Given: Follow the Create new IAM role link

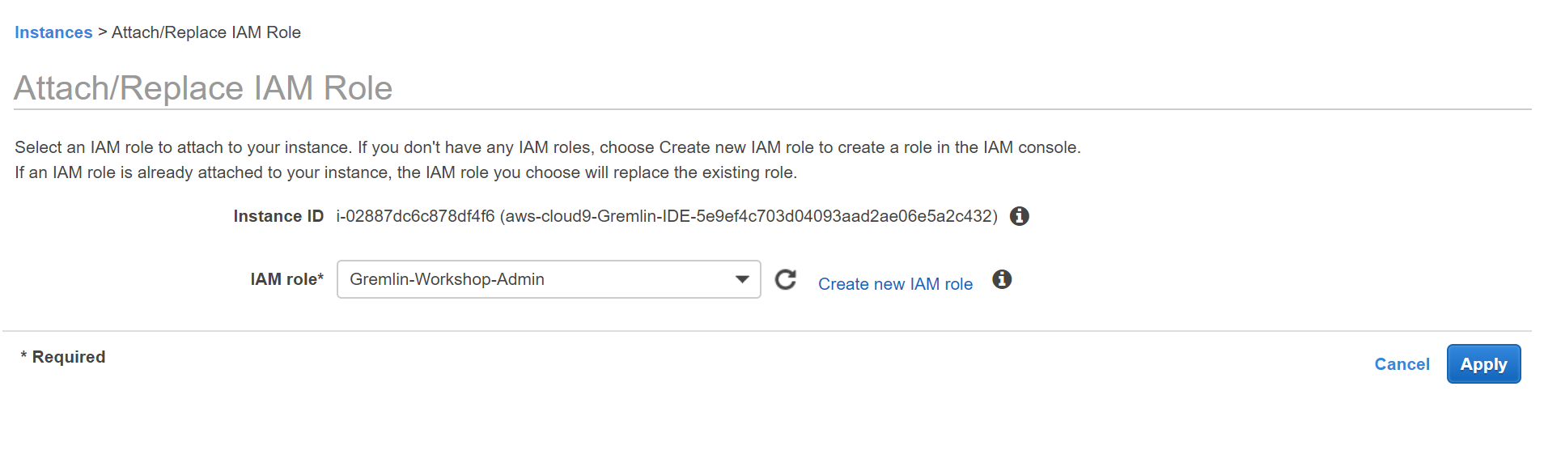Looking at the screenshot, I should click(x=895, y=284).
